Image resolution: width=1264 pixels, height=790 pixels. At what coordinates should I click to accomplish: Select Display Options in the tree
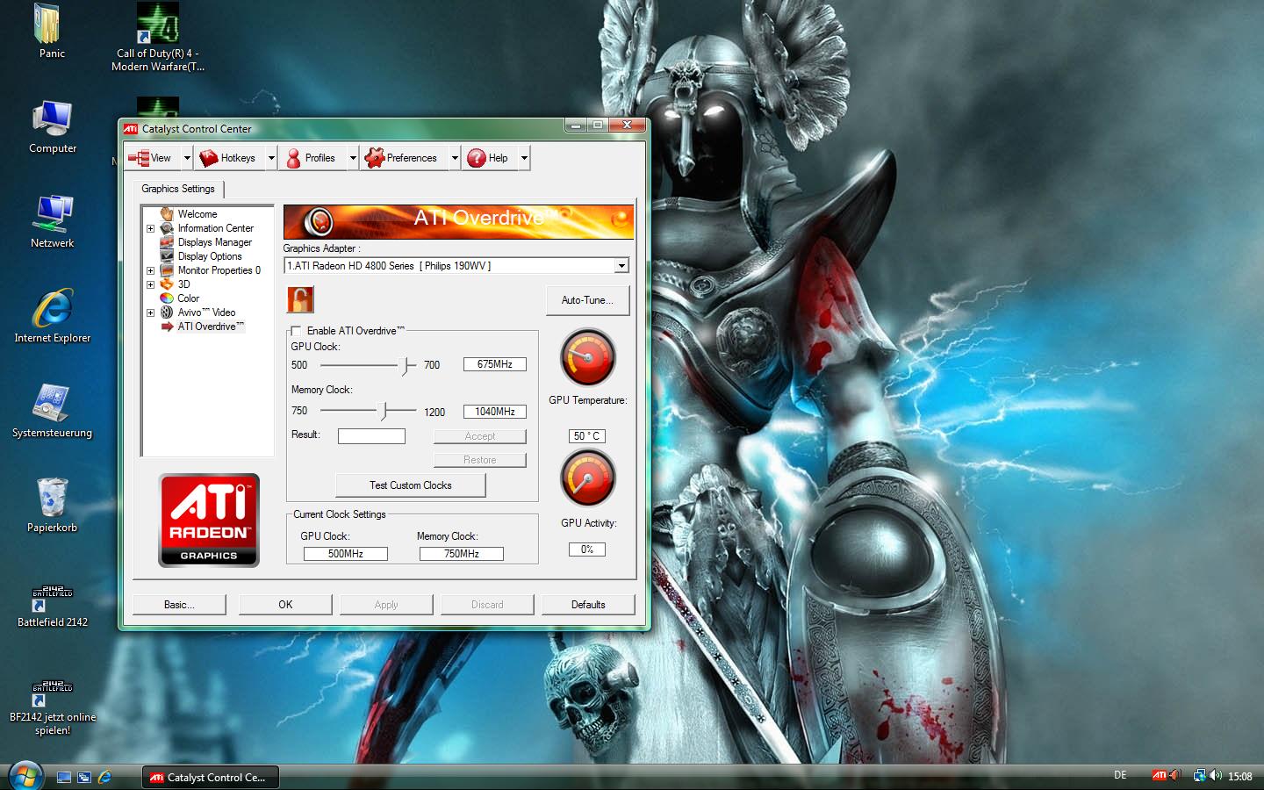pyautogui.click(x=210, y=256)
